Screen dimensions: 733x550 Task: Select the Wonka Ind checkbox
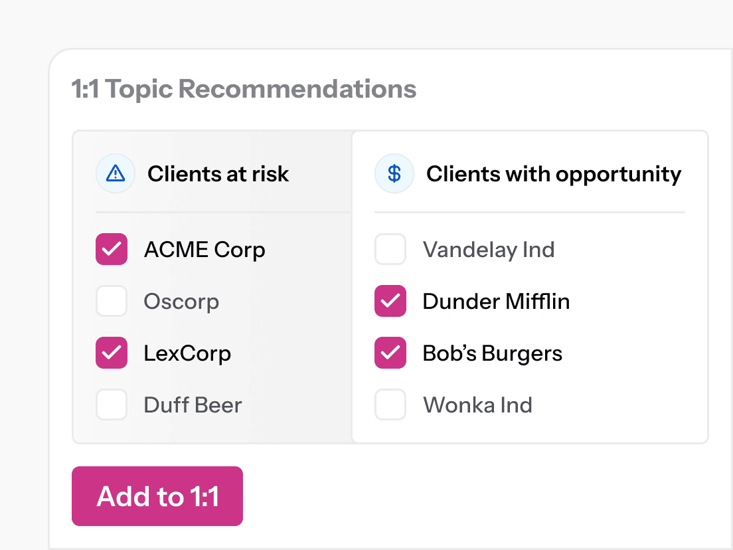(x=390, y=405)
